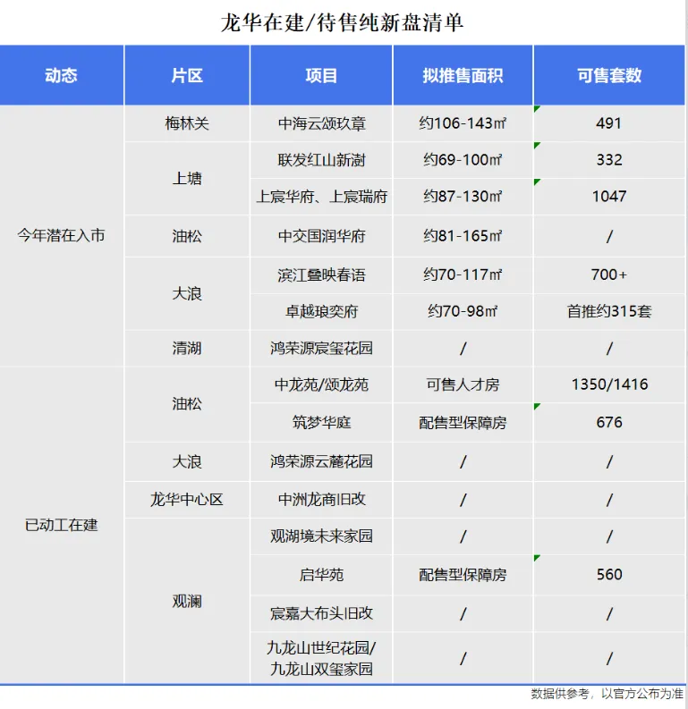Select project 启华苑
Viewport: 688px width, 709px height.
pyautogui.click(x=321, y=575)
